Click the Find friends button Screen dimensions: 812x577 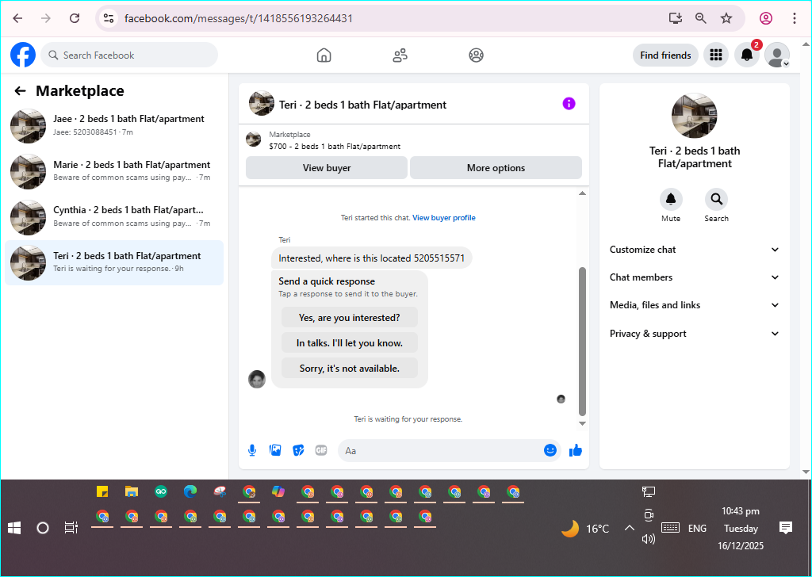[665, 55]
